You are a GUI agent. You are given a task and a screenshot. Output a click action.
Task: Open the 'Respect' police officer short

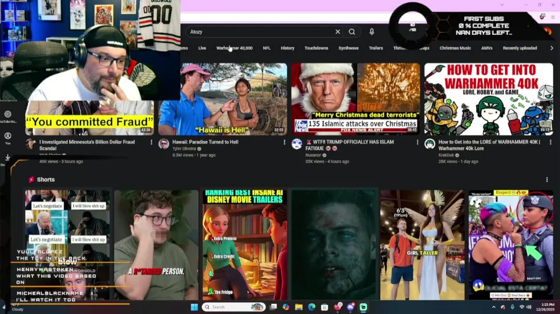[511, 245]
